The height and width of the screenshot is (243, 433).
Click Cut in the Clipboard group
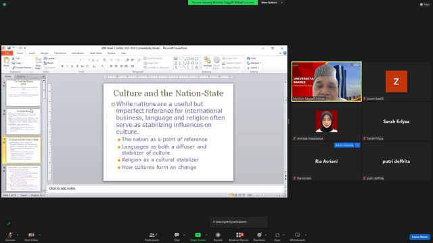tap(16, 59)
